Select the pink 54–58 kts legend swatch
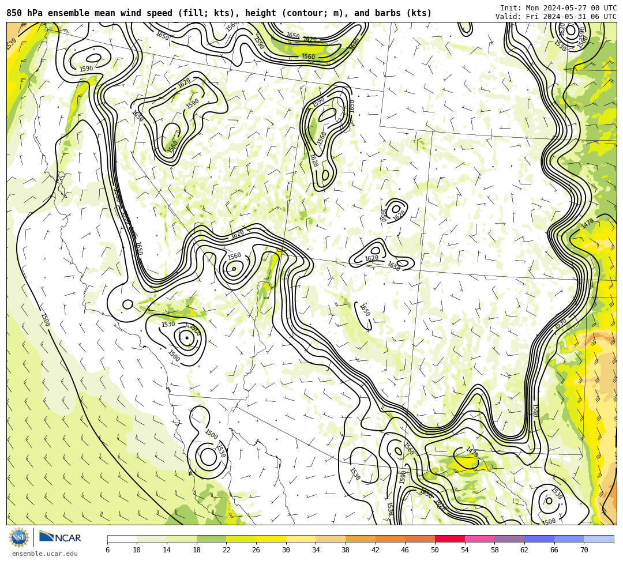The height and width of the screenshot is (561, 623). (x=479, y=539)
